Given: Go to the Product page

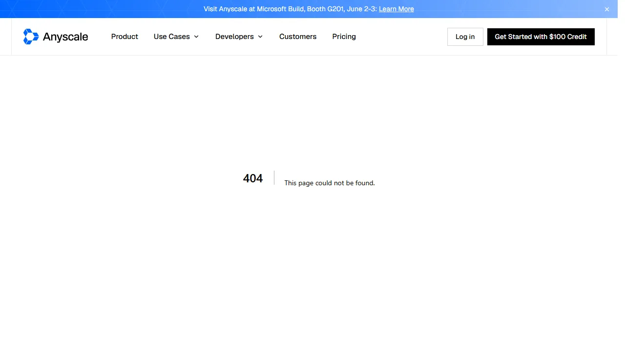Looking at the screenshot, I should [125, 37].
